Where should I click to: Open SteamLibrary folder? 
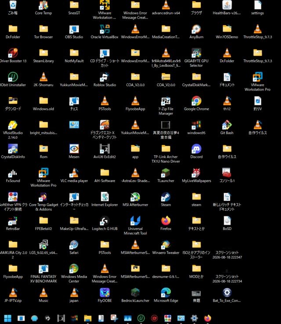[43, 53]
